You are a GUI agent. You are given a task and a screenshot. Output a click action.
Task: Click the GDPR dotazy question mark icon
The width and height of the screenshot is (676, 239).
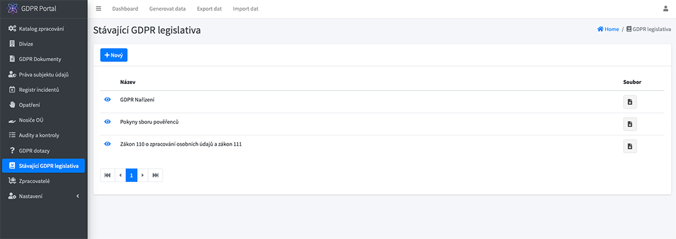[x=12, y=151]
